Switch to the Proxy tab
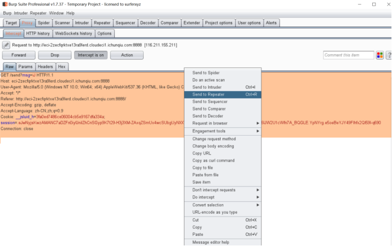The height and width of the screenshot is (246, 392). click(27, 23)
